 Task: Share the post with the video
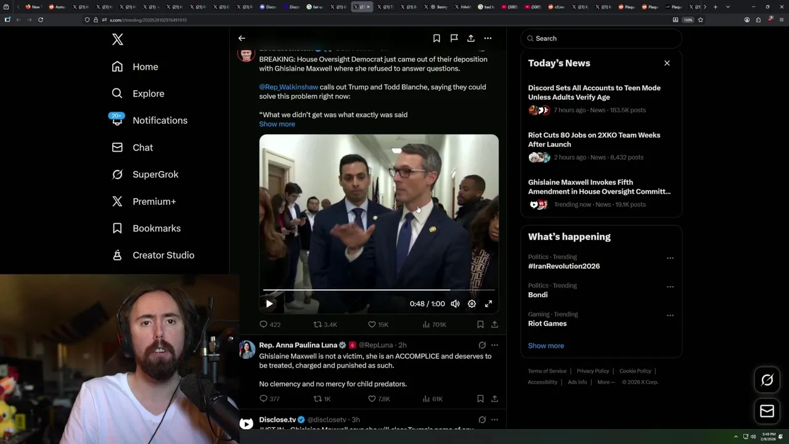point(494,324)
